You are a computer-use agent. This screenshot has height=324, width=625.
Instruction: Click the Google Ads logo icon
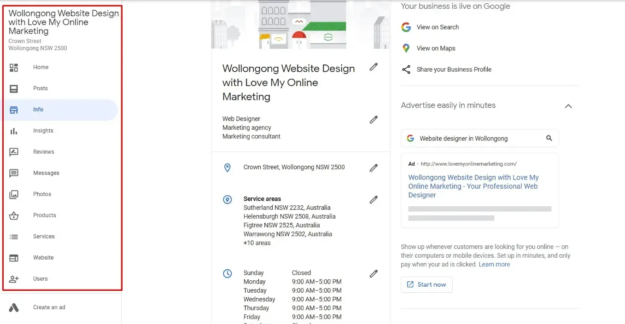(14, 307)
